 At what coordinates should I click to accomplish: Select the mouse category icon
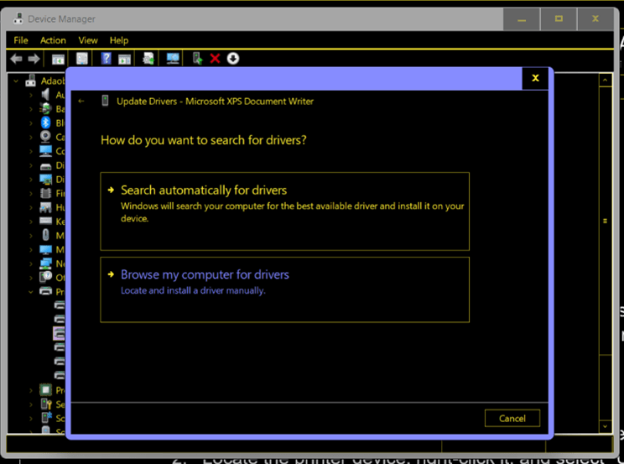[46, 235]
